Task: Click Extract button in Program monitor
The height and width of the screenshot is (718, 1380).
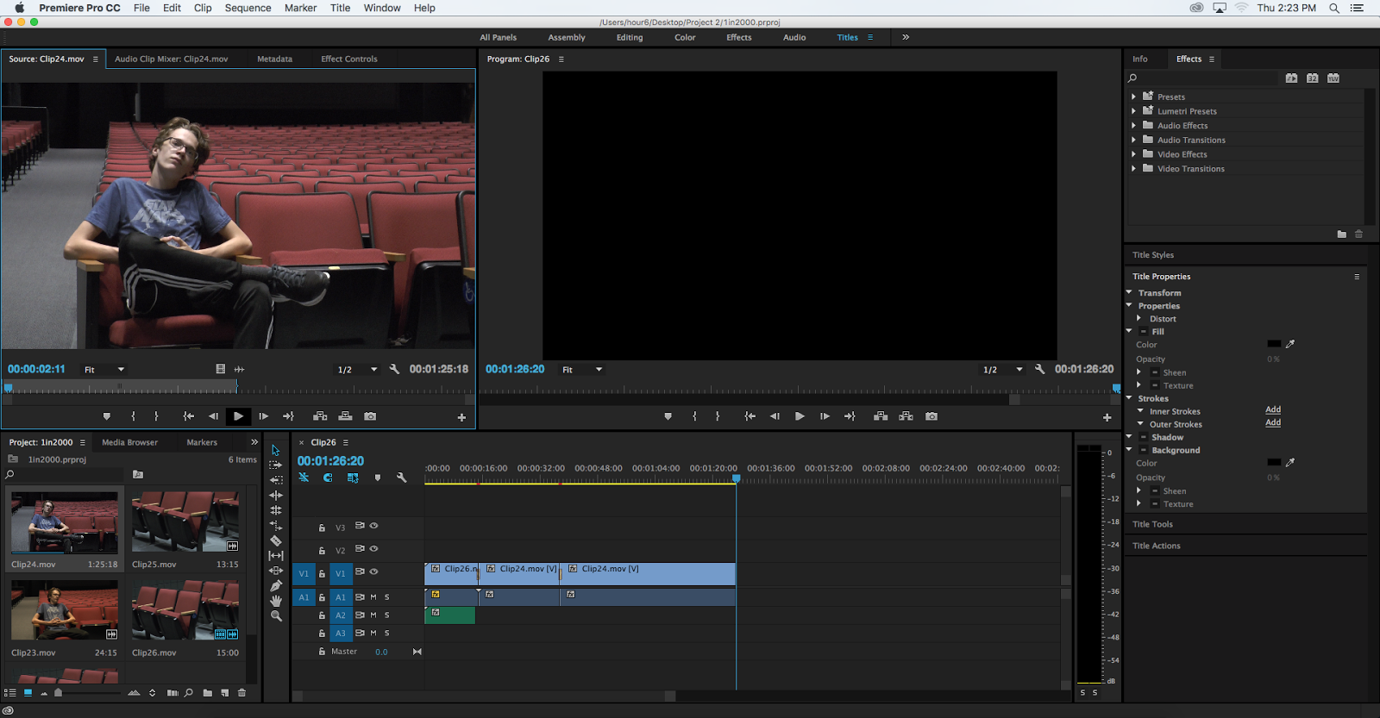Action: [x=906, y=416]
